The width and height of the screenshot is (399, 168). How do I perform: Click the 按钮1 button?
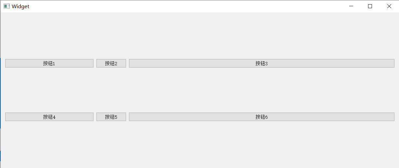[49, 63]
